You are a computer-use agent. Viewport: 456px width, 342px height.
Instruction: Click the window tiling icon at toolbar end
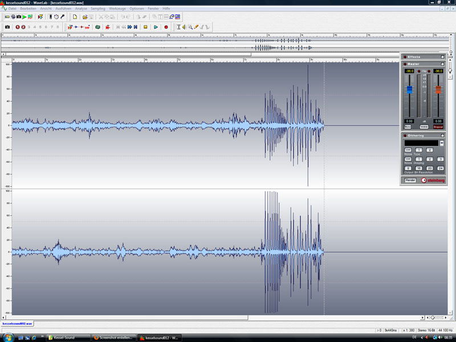177,17
